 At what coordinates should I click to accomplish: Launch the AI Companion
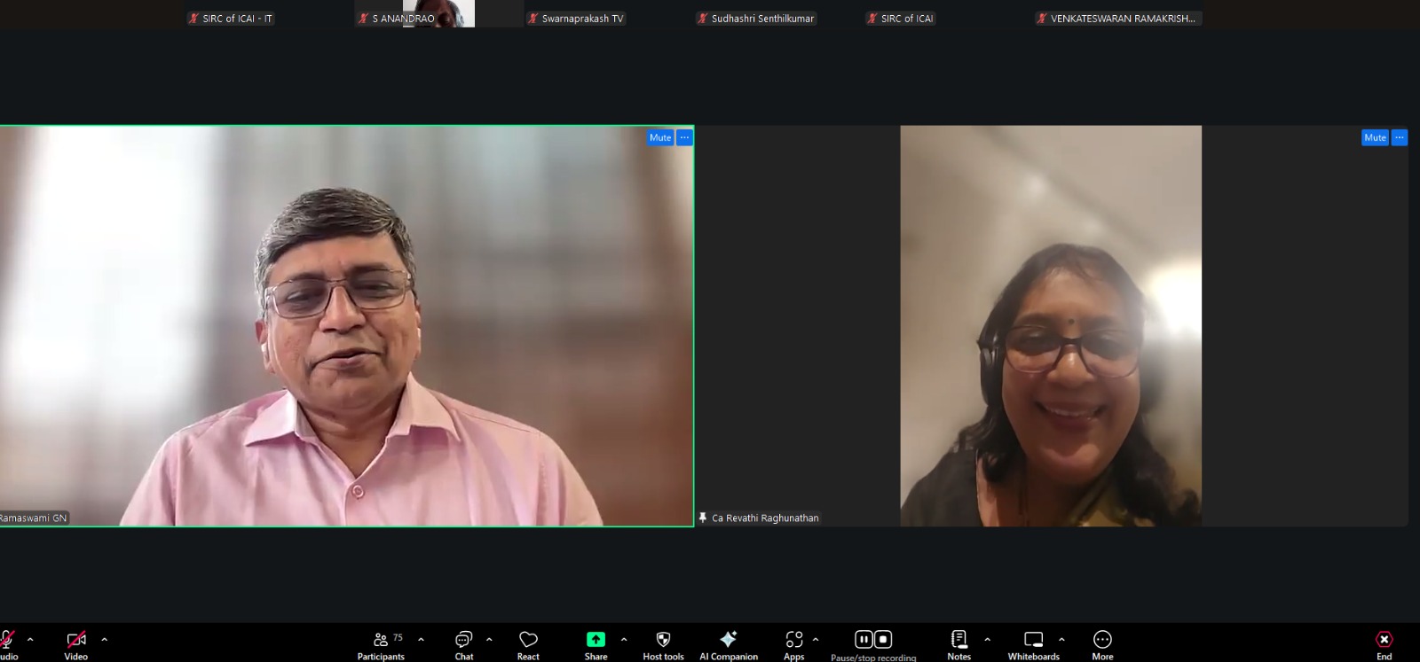tap(728, 643)
